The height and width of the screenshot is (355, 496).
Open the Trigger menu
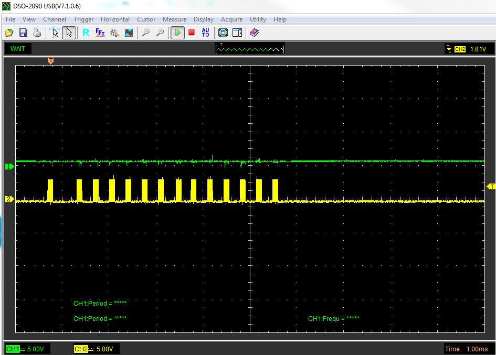pos(83,19)
